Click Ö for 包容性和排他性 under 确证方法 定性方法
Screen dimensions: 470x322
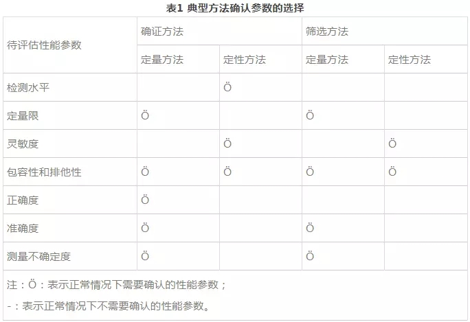coord(227,172)
